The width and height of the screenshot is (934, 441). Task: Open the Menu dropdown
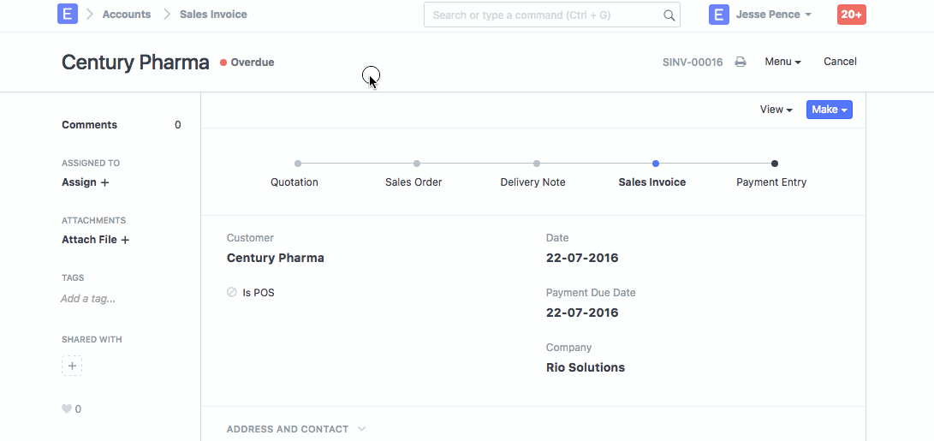(782, 62)
